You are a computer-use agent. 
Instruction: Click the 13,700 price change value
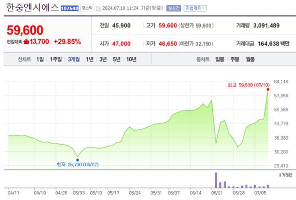39,41
